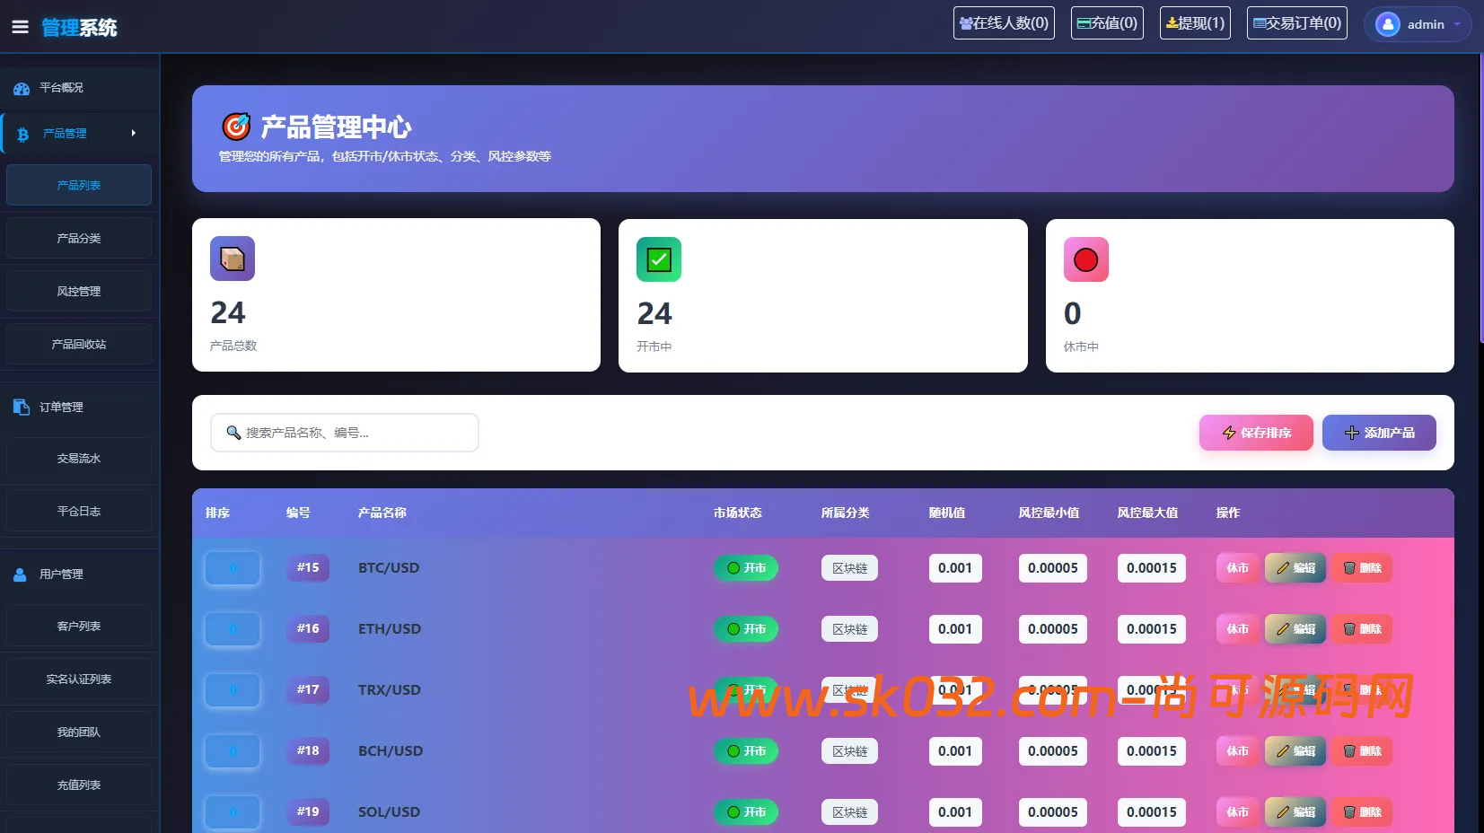The image size is (1484, 833).
Task: Click the page vertical scrollbar
Action: [x=1480, y=197]
